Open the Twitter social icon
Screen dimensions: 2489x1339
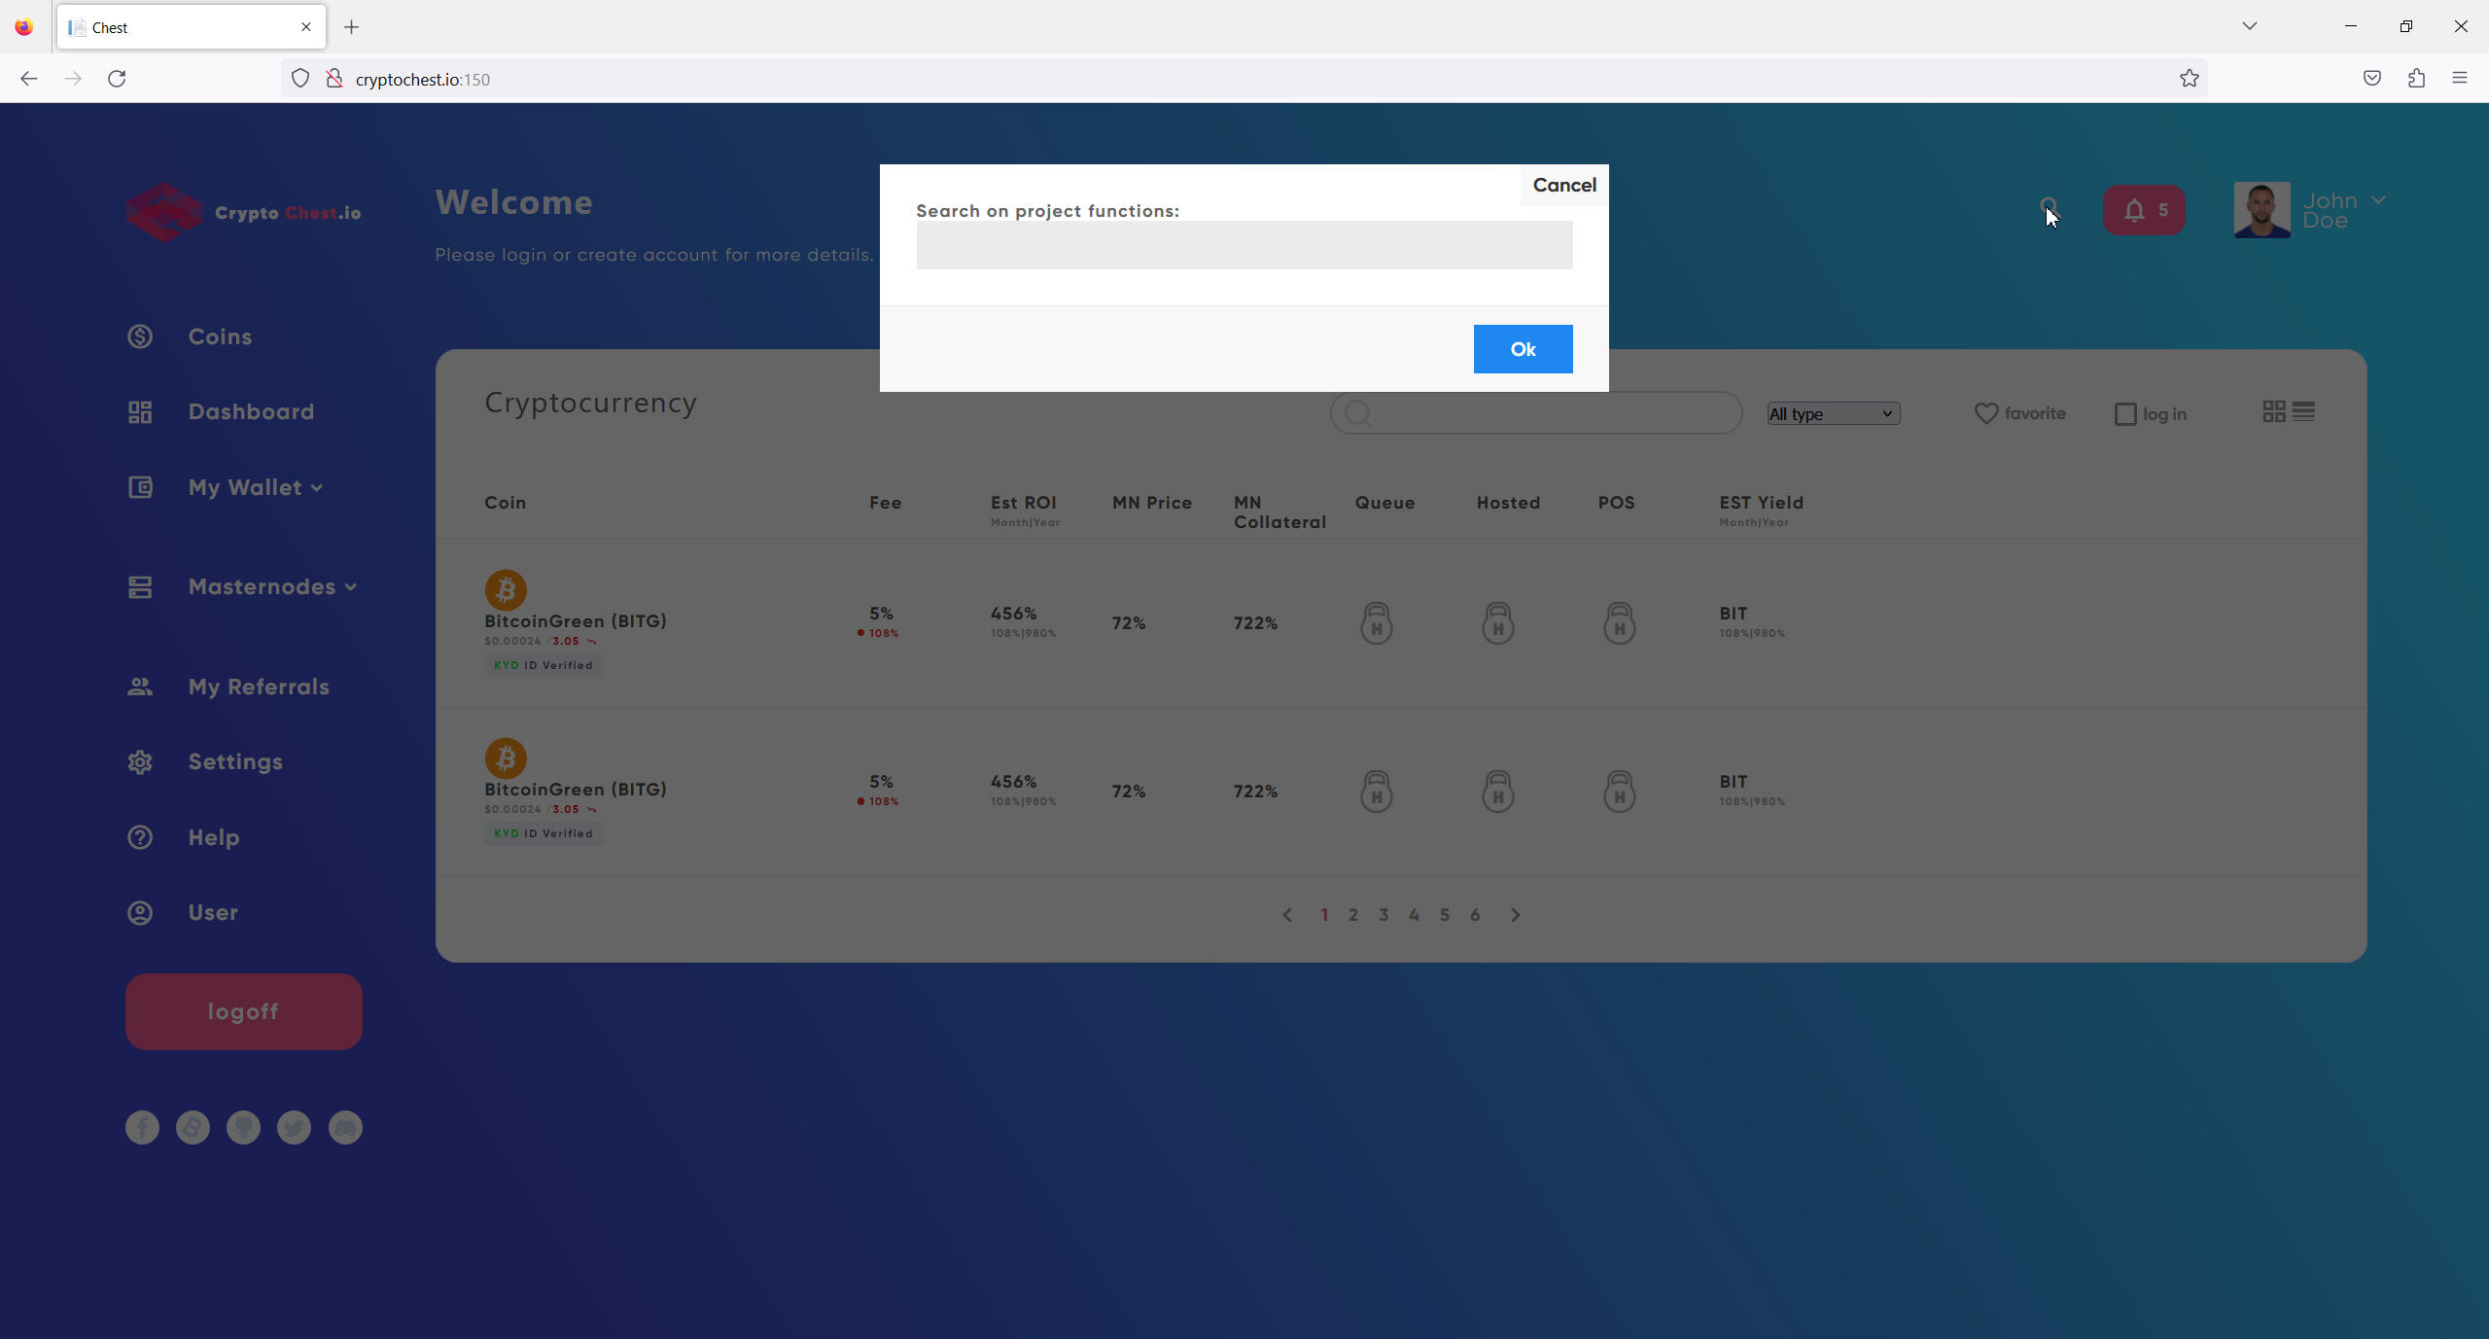click(294, 1127)
